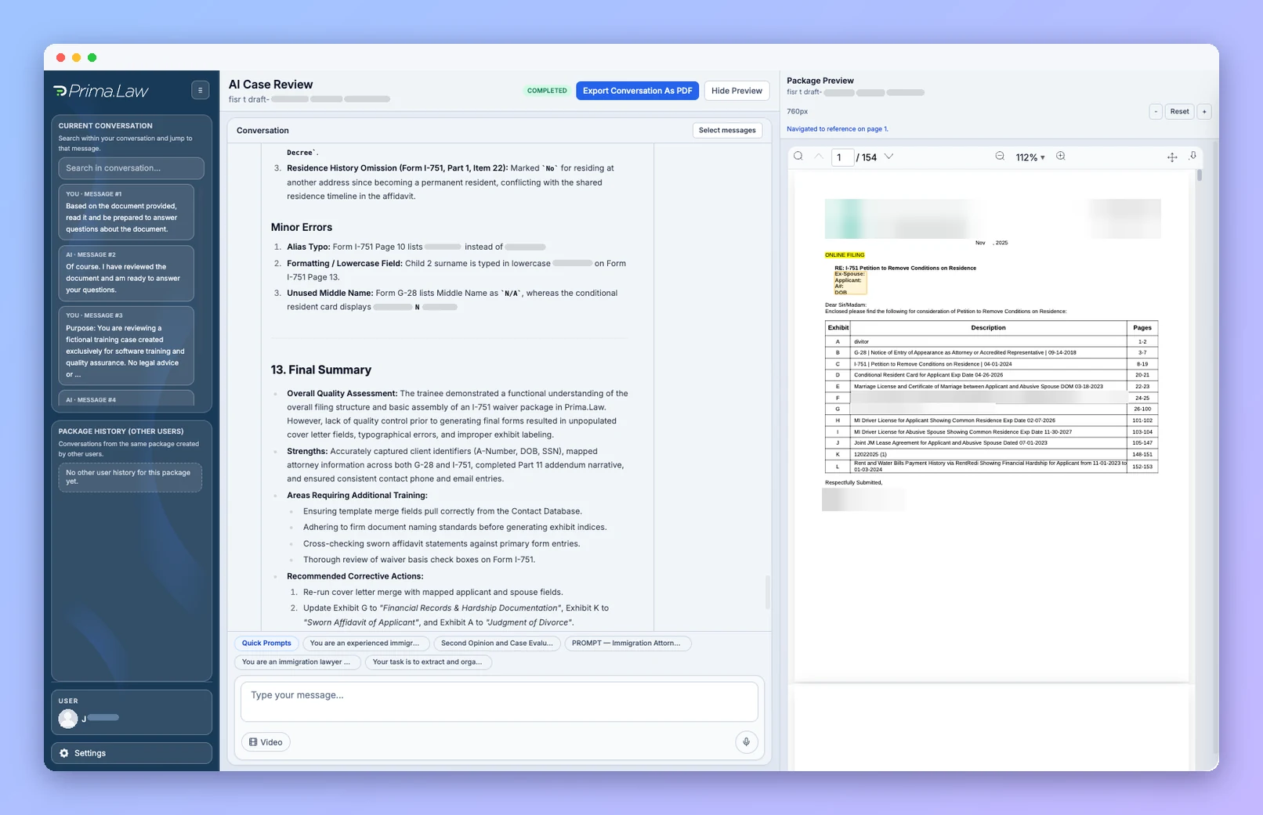Export Conversation As PDF
Screen dimensions: 1263x815
click(638, 91)
